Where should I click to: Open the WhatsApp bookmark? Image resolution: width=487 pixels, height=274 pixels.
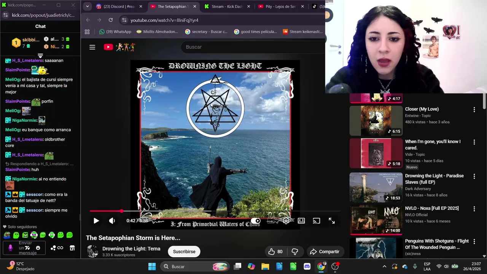[115, 32]
